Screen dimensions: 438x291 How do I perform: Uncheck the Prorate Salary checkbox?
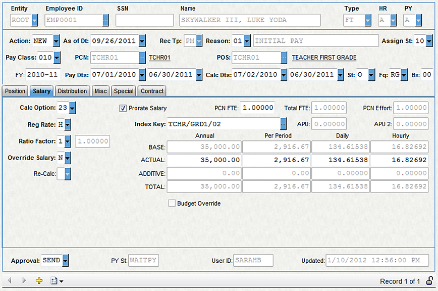[123, 108]
